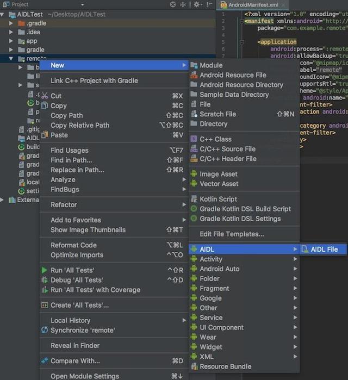Open Local History submenu
Viewport: 348px width, 380px height.
click(114, 320)
